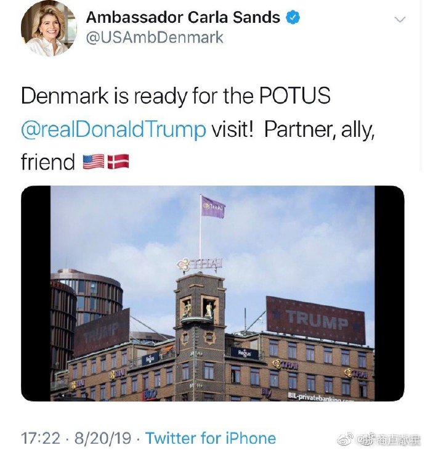Image resolution: width=425 pixels, height=450 pixels.
Task: Click the blue verified badge
Action: tap(293, 17)
